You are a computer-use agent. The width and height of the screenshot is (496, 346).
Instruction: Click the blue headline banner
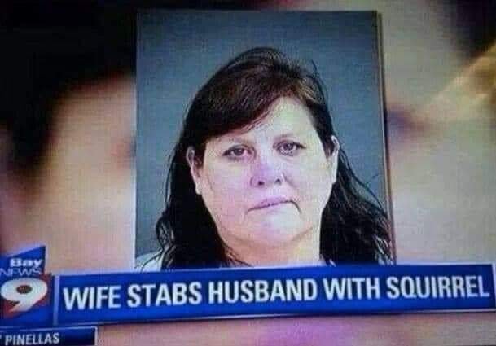pos(275,294)
